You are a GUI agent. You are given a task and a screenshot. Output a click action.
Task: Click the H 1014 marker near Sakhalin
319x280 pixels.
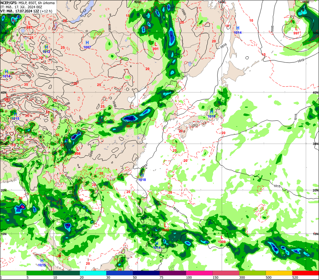238,30
